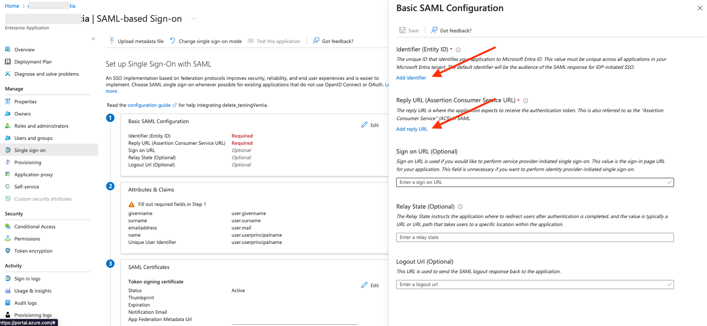Image resolution: width=707 pixels, height=326 pixels.
Task: Click info icon beside Reply URL heading
Action: pos(525,101)
